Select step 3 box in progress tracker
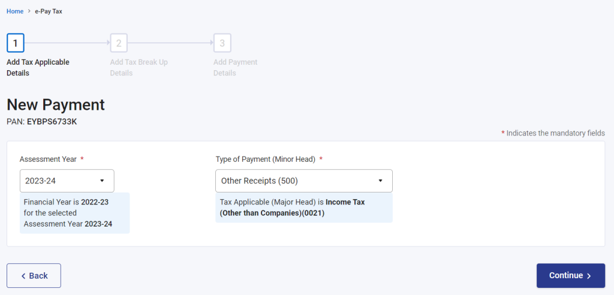Image resolution: width=614 pixels, height=295 pixels. pyautogui.click(x=222, y=43)
